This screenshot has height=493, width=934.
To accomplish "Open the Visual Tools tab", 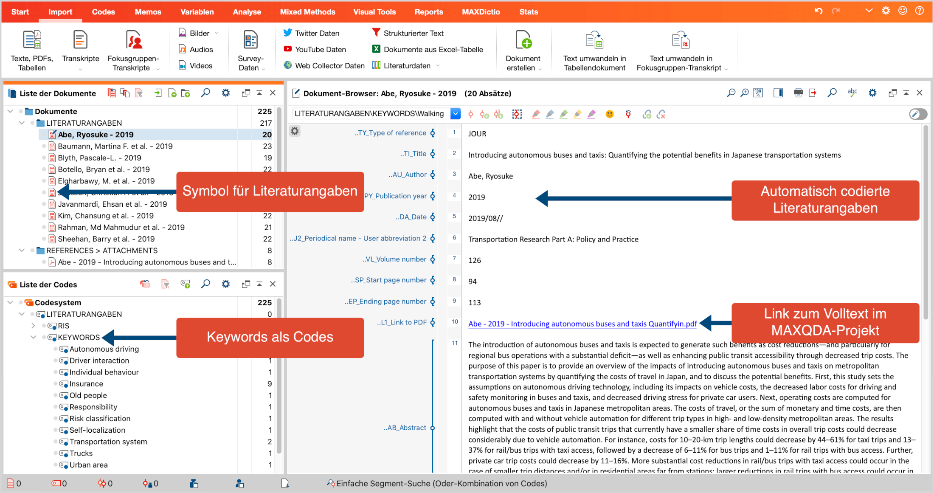I will [374, 12].
